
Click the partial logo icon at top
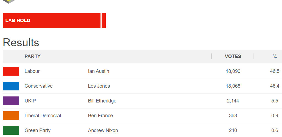(9, 1)
